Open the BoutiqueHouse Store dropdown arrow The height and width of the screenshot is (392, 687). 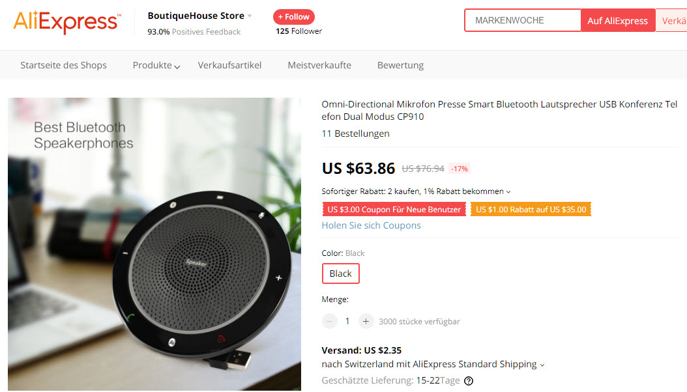(250, 16)
